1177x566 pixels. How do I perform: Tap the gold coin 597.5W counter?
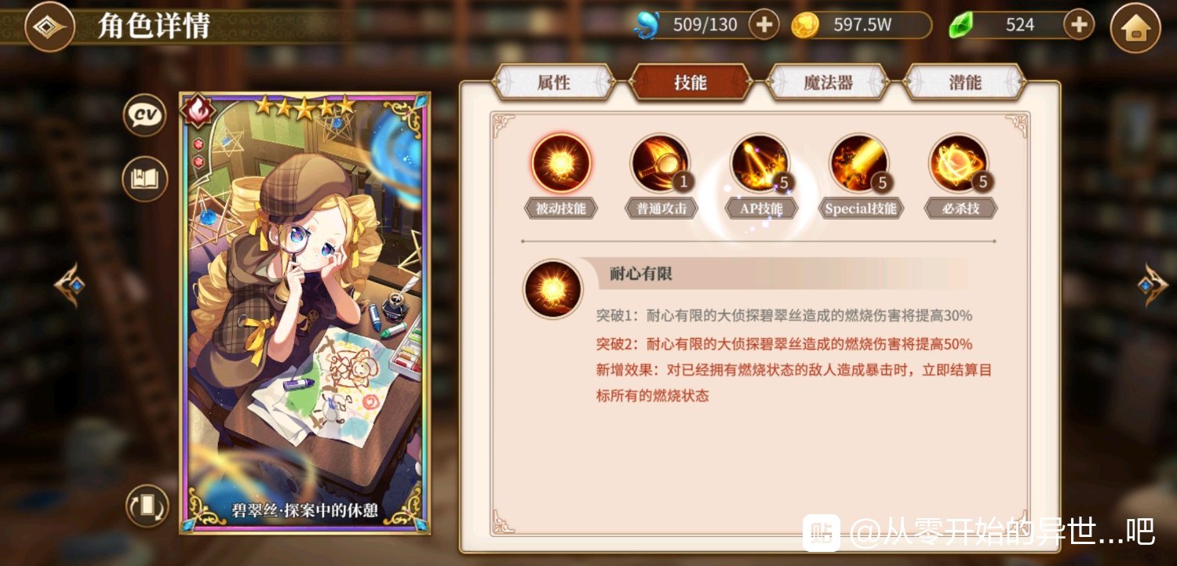pos(862,25)
